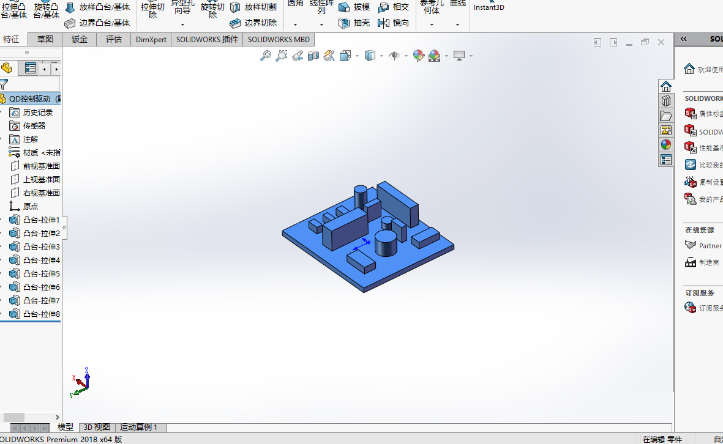Click the Previous View icon

[x=298, y=56]
